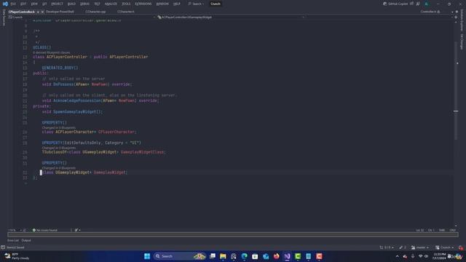Switch to CCharacter.cpp tab
This screenshot has height=262, width=466.
point(95,12)
